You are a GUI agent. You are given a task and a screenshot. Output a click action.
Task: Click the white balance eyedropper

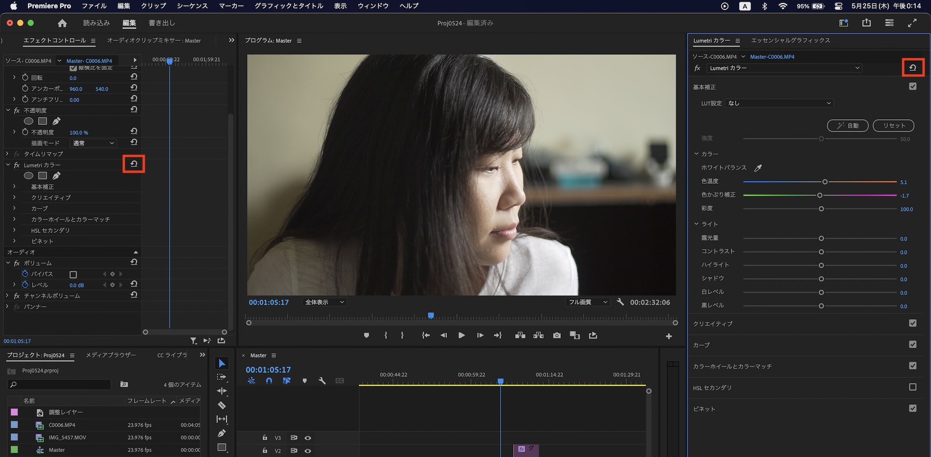(758, 168)
